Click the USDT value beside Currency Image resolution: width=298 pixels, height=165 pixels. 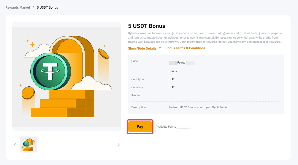coord(172,87)
